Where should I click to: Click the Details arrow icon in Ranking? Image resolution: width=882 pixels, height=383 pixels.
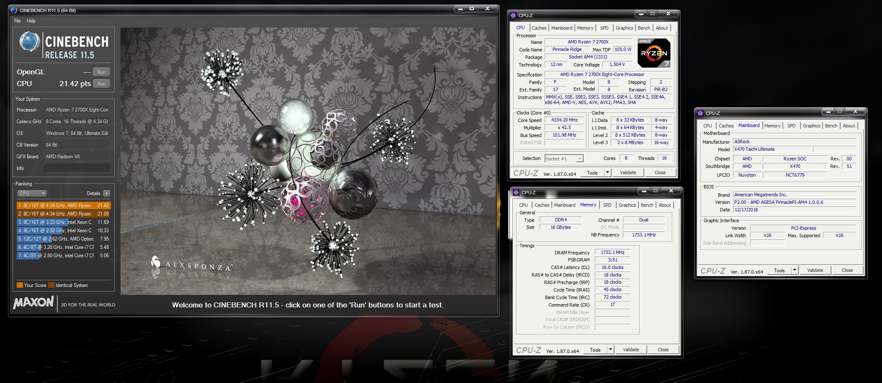(107, 193)
